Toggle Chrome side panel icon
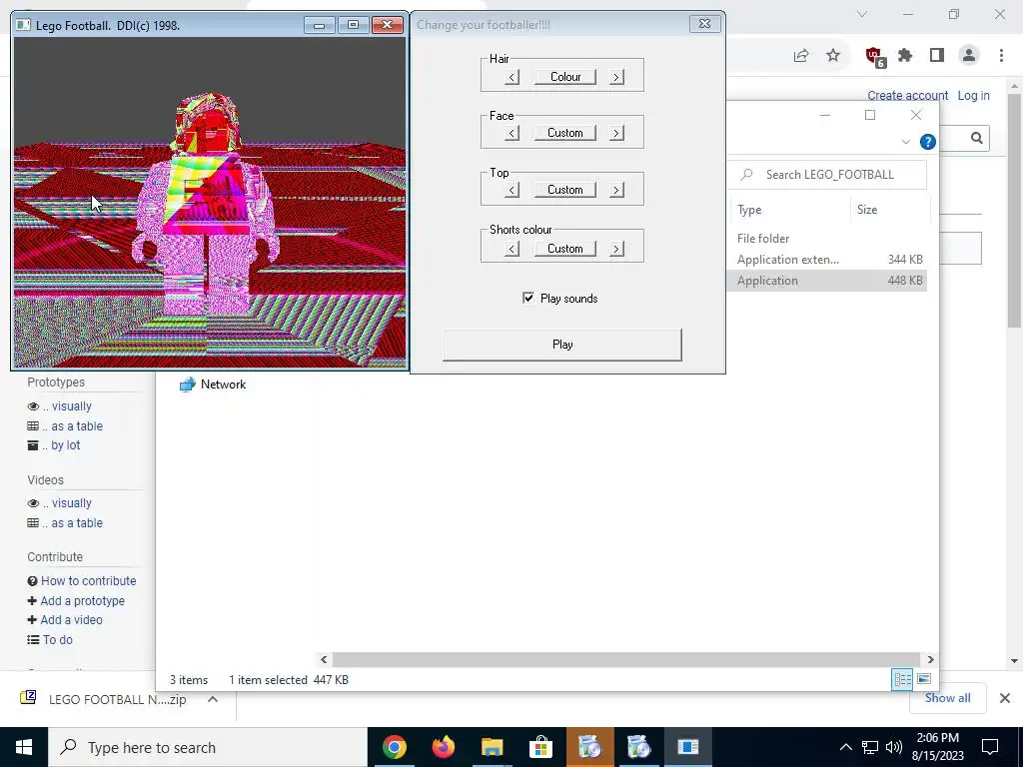 coord(937,56)
